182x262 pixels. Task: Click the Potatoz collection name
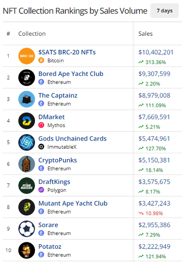tap(50, 247)
